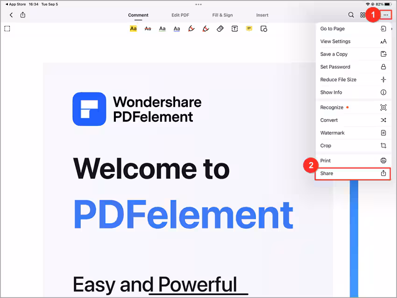The image size is (397, 298).
Task: Open the page thumbnails grid icon
Action: 362,15
